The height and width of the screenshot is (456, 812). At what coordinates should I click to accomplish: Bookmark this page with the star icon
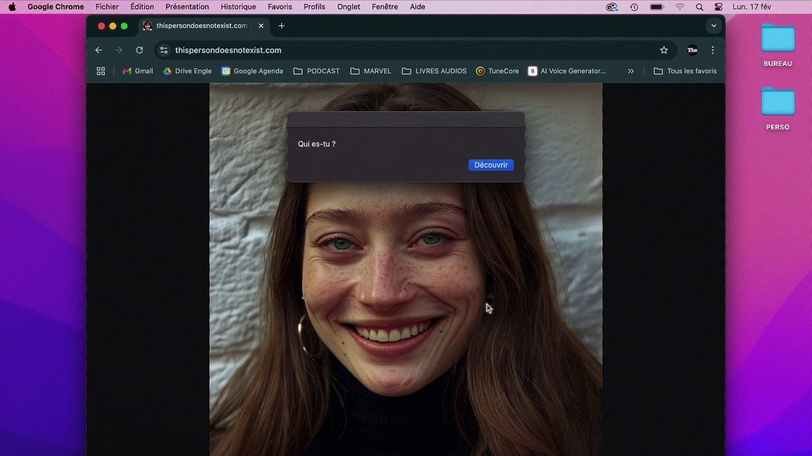664,50
